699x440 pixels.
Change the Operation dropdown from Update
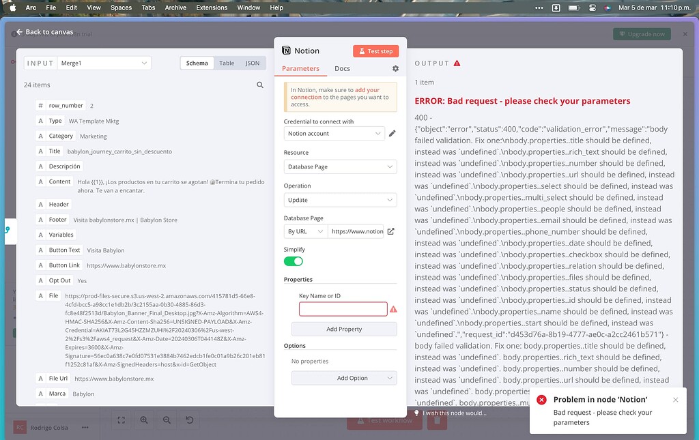coord(340,199)
